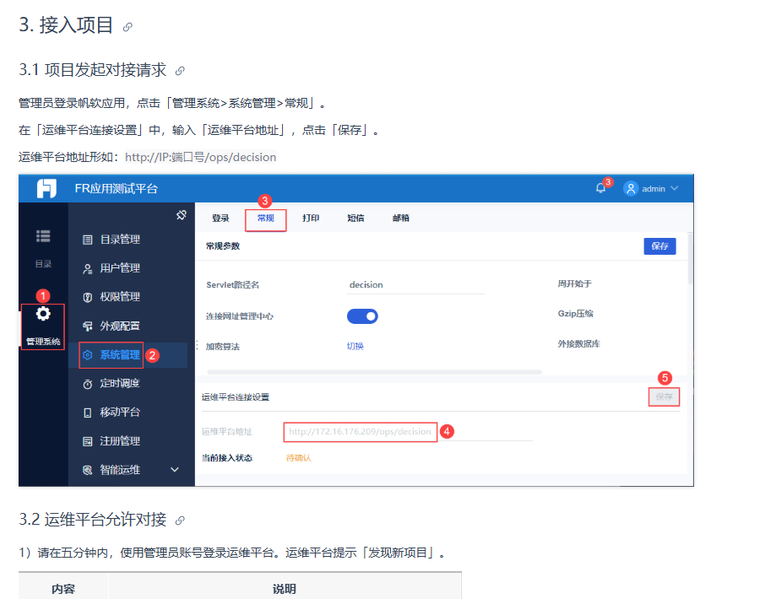The image size is (770, 599).
Task: Click the 用户管理 person icon
Action: tap(88, 268)
